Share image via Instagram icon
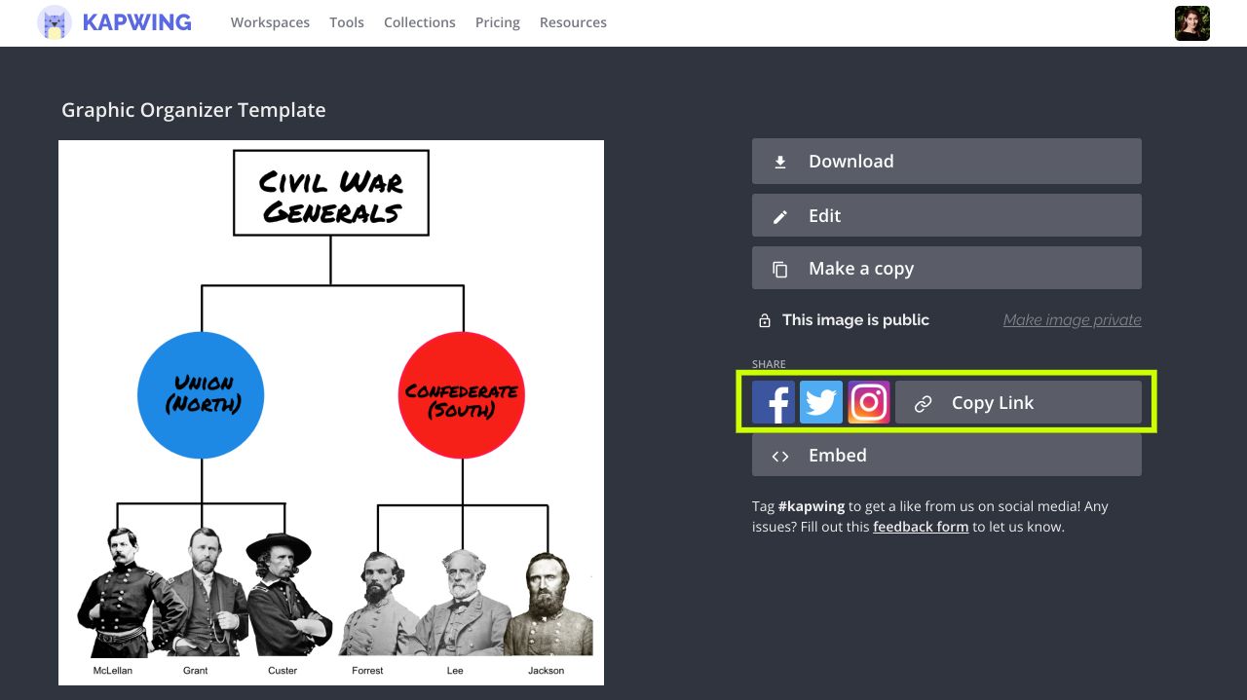This screenshot has height=700, width=1247. 869,402
